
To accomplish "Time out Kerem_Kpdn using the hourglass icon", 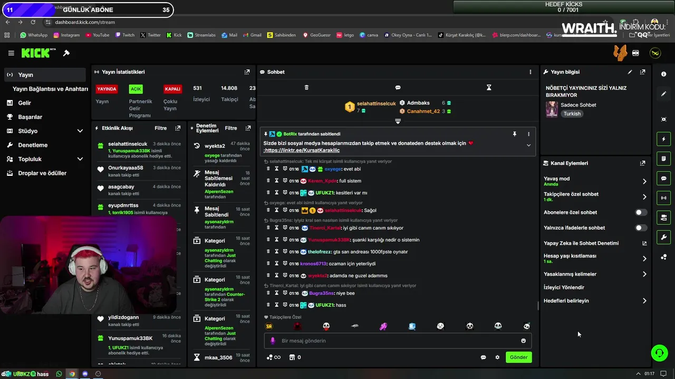I will (x=276, y=181).
